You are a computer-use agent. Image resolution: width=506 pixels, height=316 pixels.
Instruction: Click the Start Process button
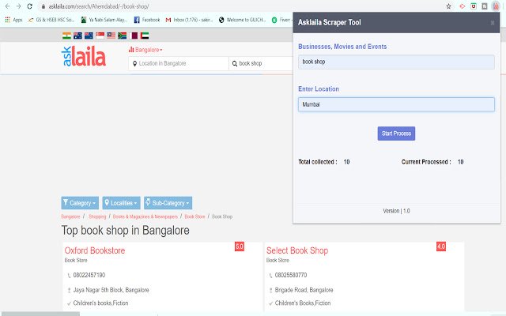396,134
